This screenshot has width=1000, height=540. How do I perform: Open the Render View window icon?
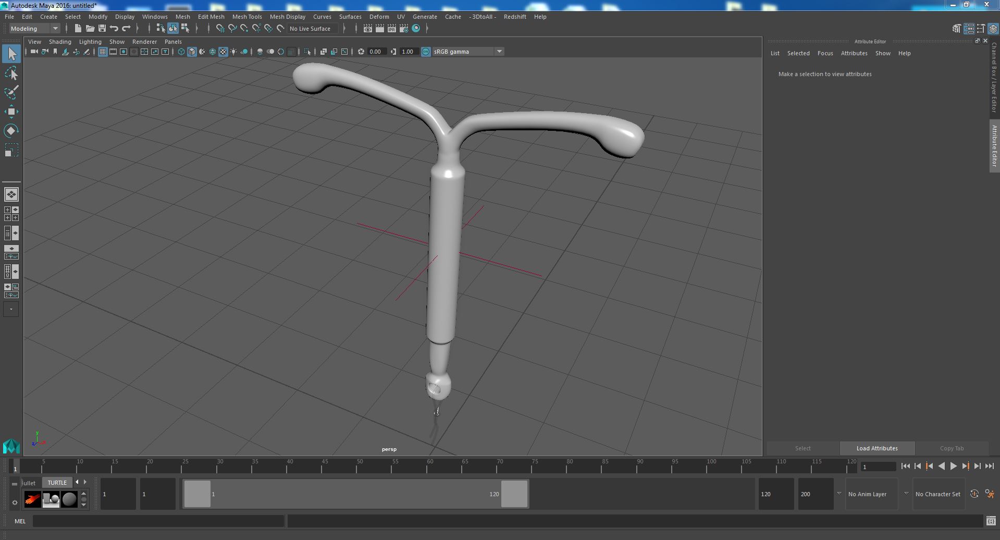pos(368,29)
